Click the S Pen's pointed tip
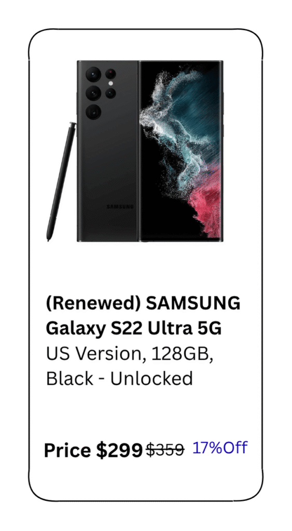 click(x=48, y=239)
